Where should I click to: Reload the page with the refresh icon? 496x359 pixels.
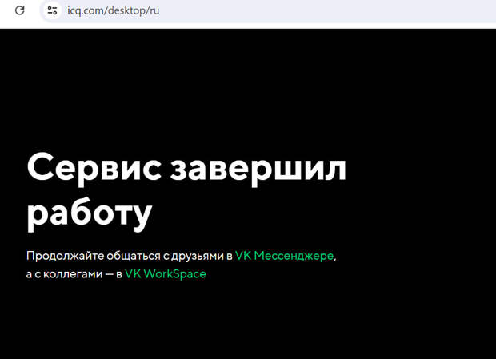point(20,10)
